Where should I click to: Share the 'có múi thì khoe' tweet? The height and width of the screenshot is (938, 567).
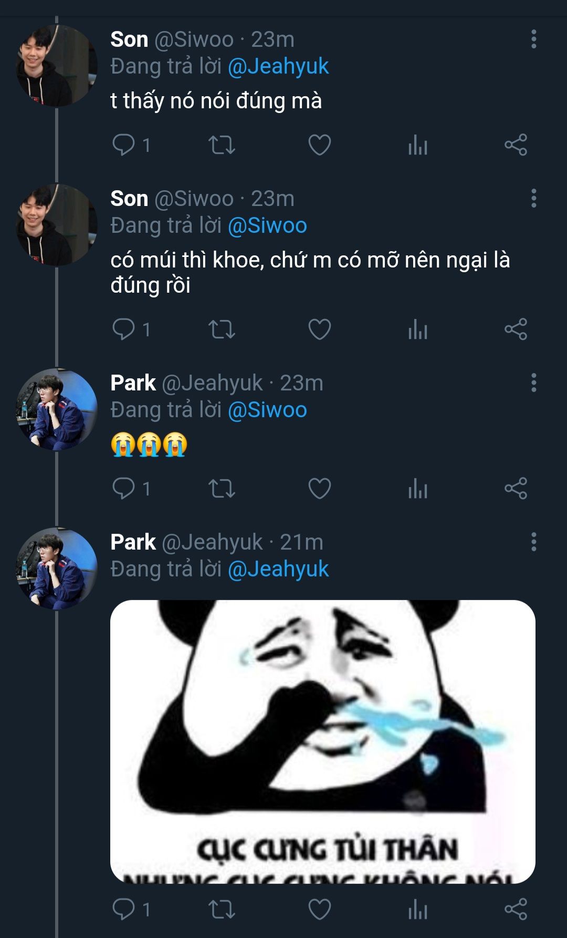coord(516,329)
